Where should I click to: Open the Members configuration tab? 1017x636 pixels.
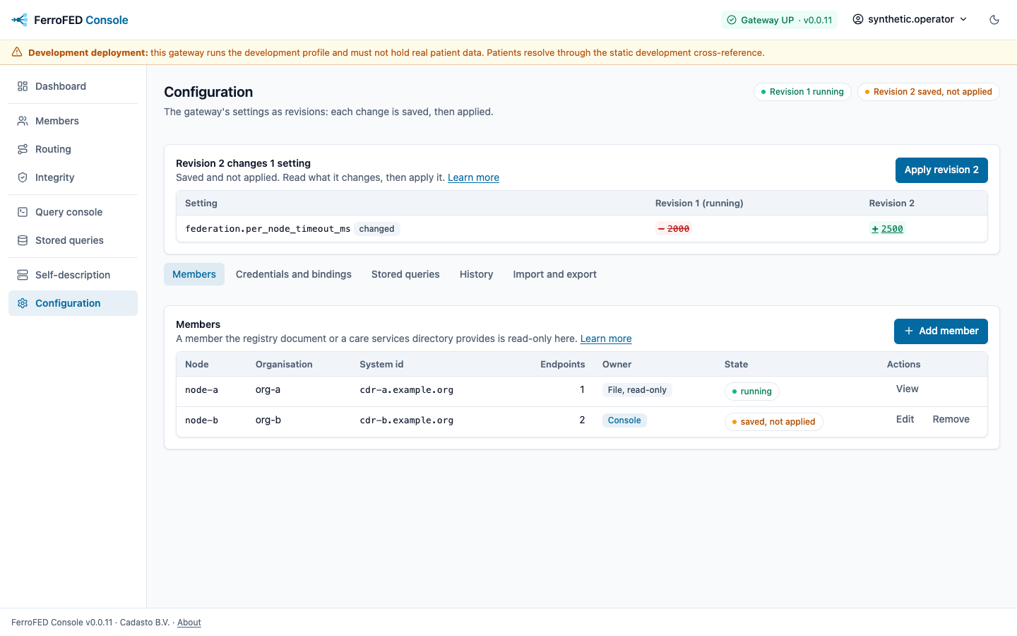(x=194, y=274)
